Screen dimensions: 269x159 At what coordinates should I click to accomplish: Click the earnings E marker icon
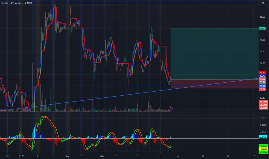pyautogui.click(x=32, y=109)
